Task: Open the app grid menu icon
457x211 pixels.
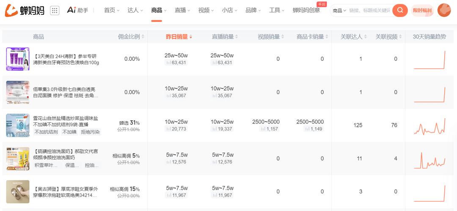Action: (55, 11)
